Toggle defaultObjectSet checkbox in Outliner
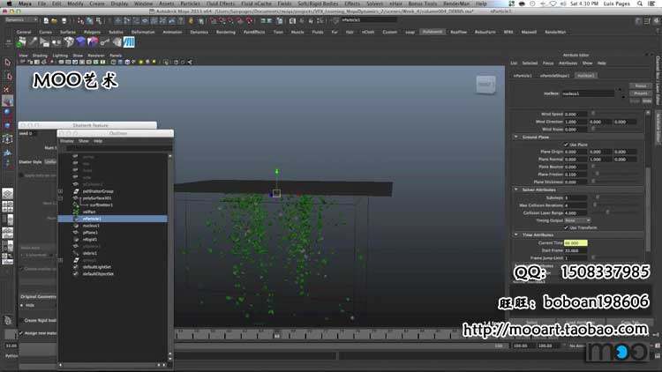 (x=76, y=274)
